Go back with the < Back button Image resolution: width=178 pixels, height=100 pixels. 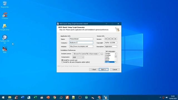point(94,69)
